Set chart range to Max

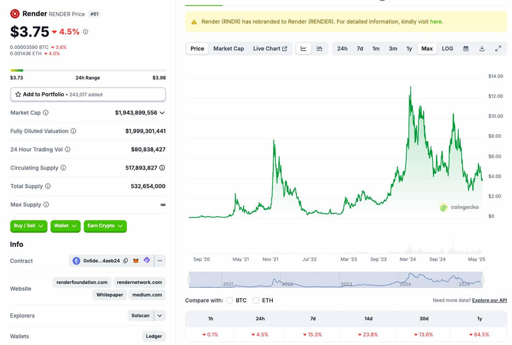click(427, 49)
